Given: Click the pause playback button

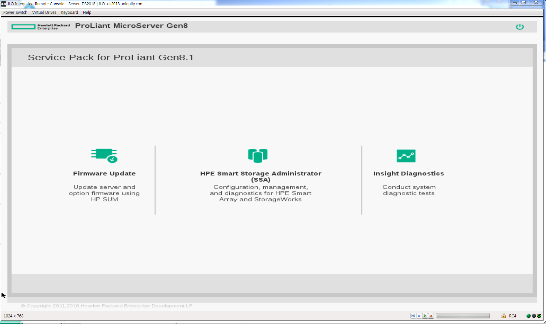Looking at the screenshot, I should [x=419, y=316].
